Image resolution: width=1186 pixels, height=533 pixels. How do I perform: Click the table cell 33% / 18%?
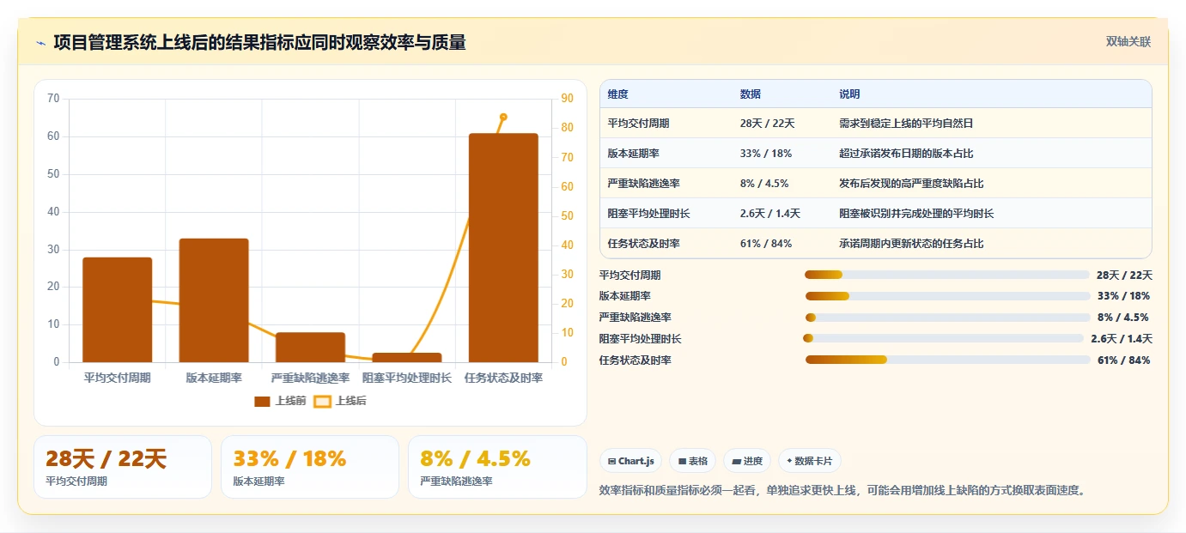click(x=765, y=154)
